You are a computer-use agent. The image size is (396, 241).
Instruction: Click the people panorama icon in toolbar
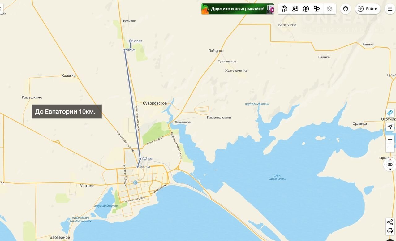click(295, 9)
